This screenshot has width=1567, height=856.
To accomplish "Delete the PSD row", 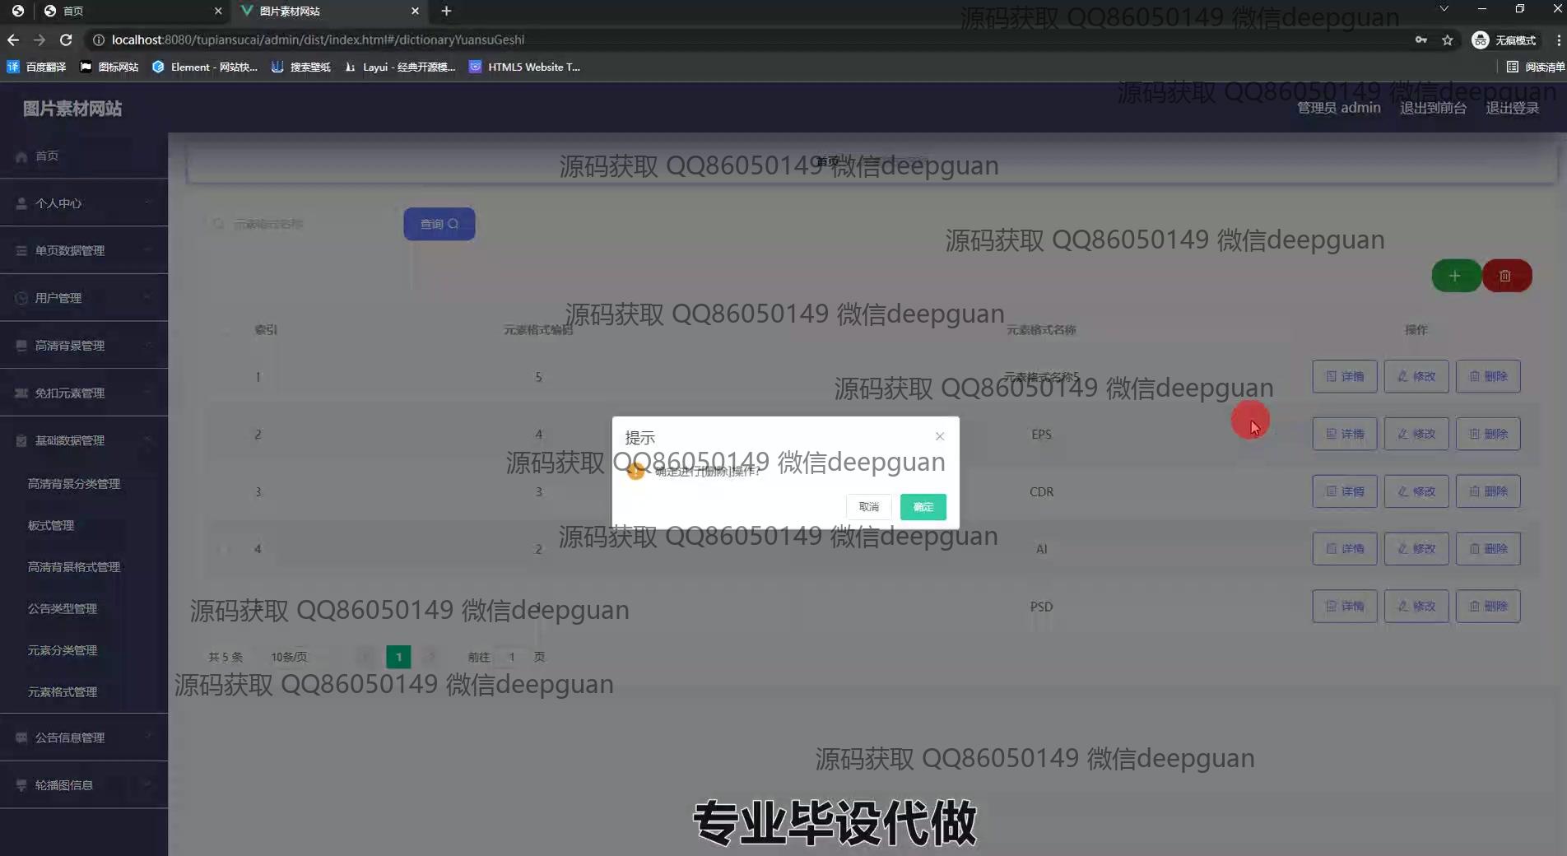I will [x=1488, y=607].
